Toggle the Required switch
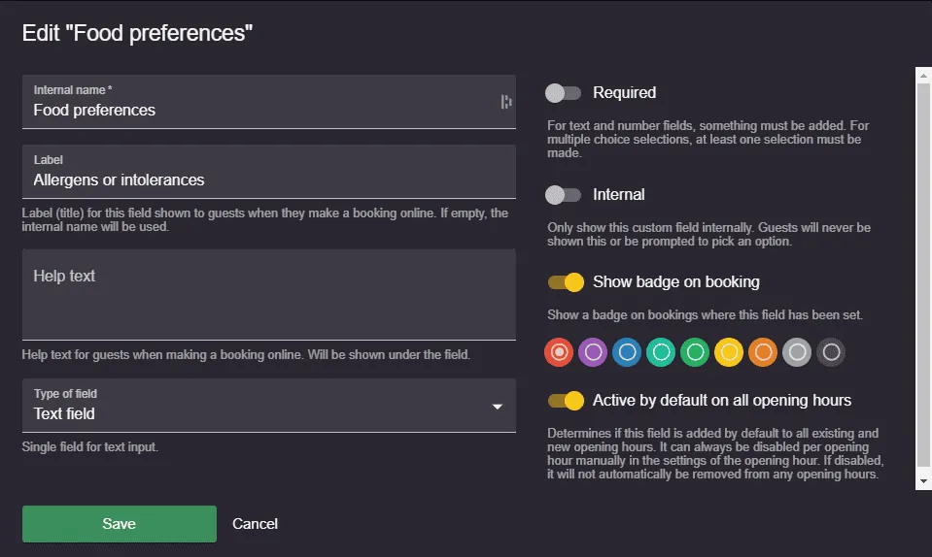Image resolution: width=932 pixels, height=557 pixels. coord(563,93)
